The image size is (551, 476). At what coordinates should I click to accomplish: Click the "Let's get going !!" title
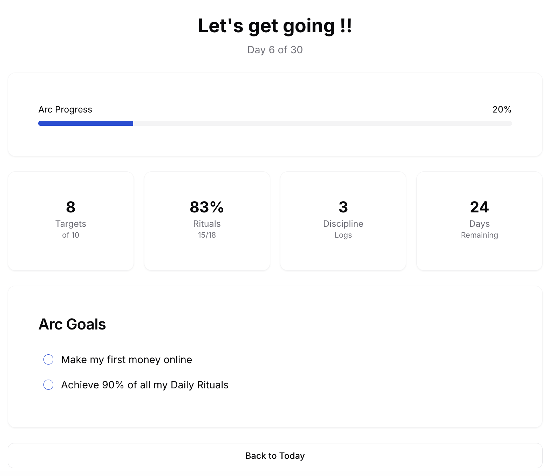pyautogui.click(x=275, y=25)
